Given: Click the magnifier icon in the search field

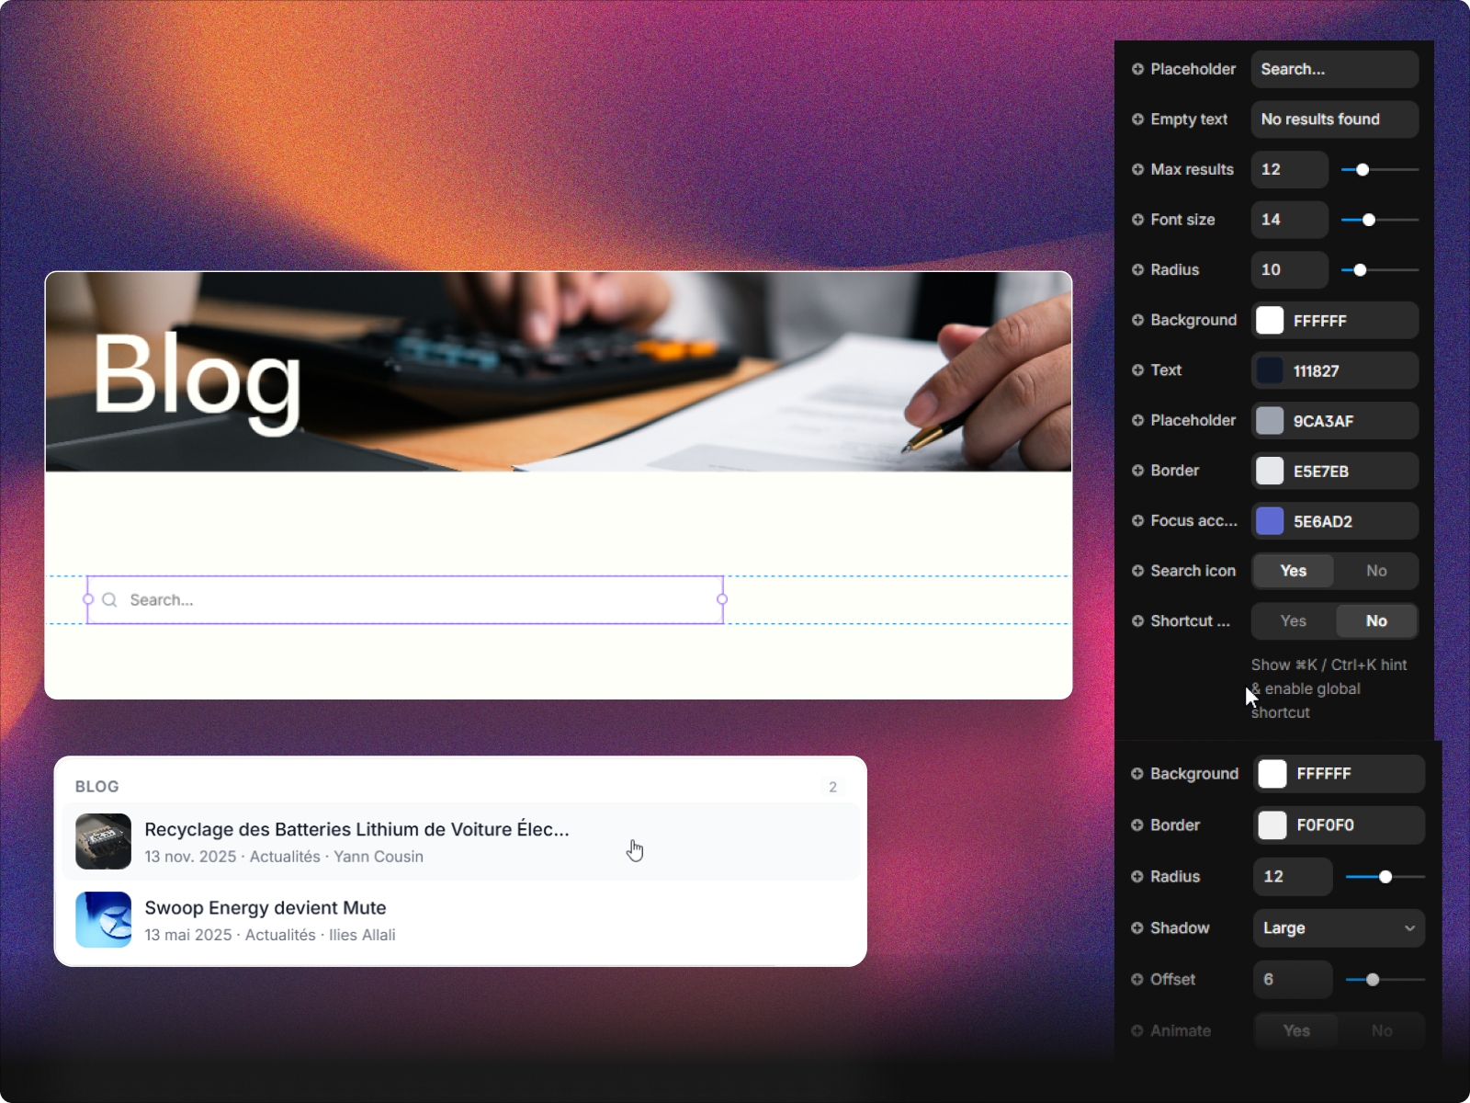Looking at the screenshot, I should coord(110,599).
